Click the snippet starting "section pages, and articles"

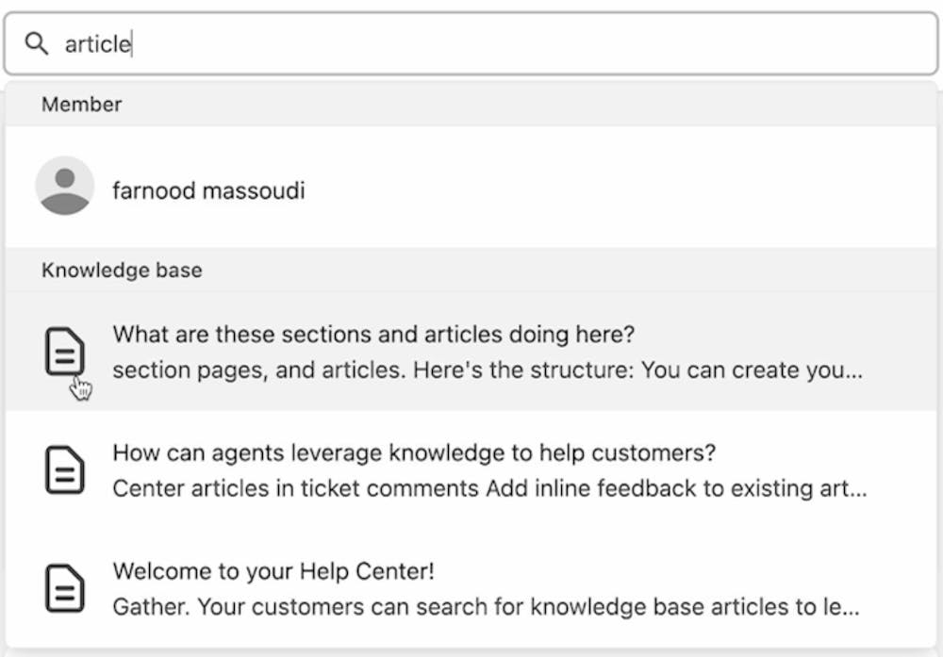tap(487, 370)
